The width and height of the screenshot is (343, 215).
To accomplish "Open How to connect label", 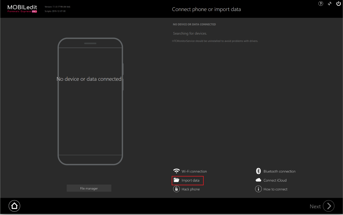I will (x=275, y=189).
